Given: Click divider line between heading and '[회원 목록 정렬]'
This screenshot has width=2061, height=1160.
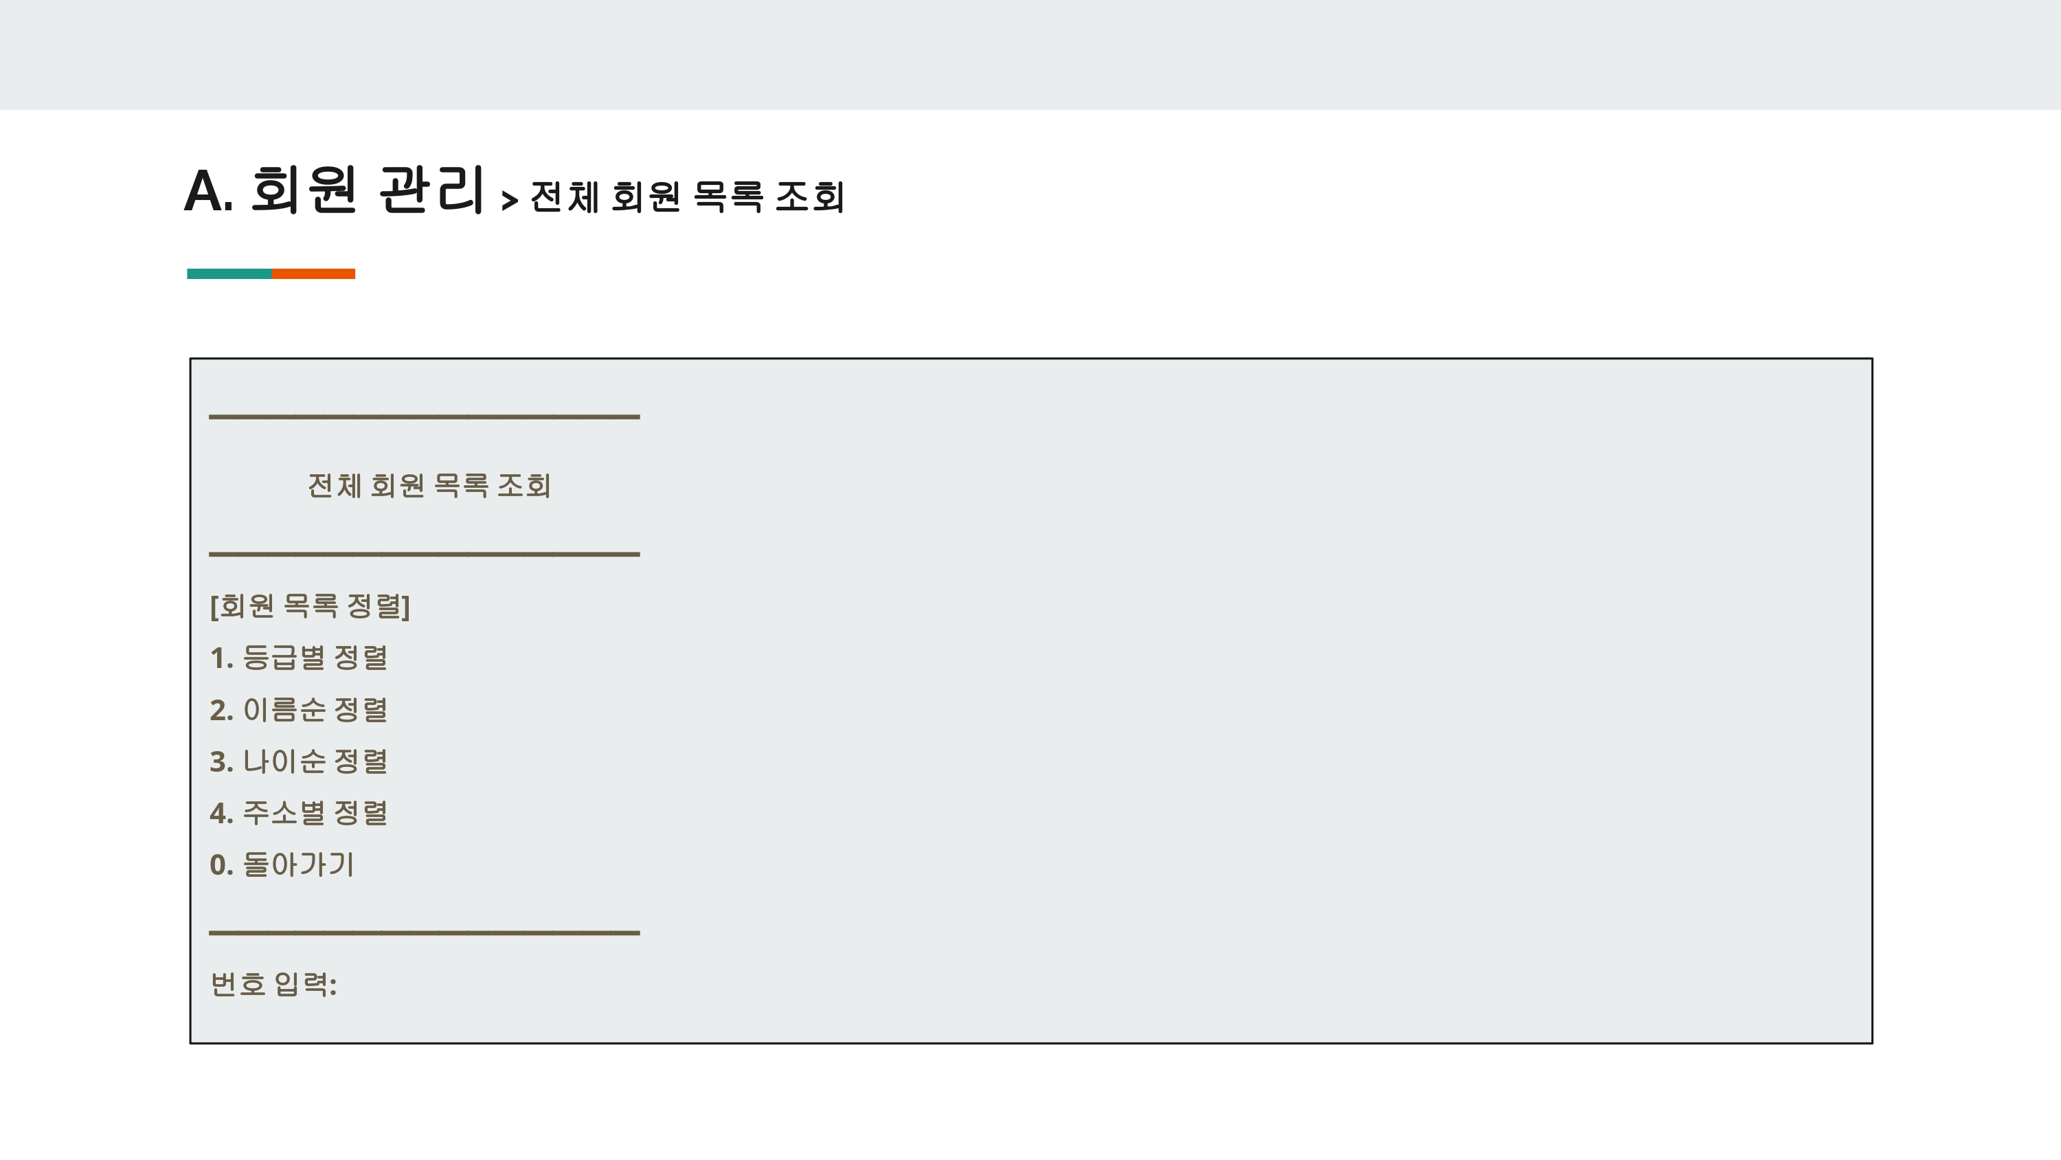Looking at the screenshot, I should point(424,554).
